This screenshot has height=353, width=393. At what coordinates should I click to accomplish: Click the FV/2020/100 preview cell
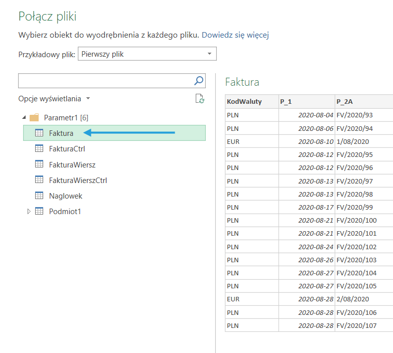tap(356, 220)
